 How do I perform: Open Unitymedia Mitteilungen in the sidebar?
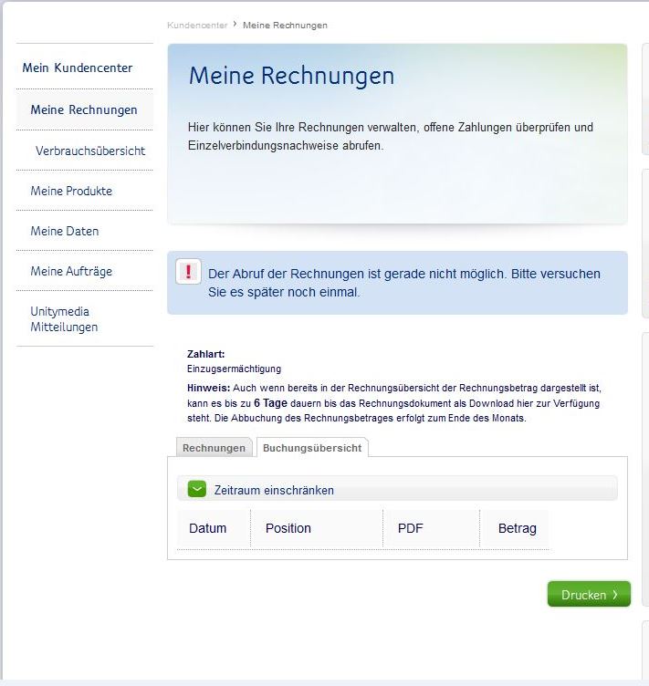64,318
